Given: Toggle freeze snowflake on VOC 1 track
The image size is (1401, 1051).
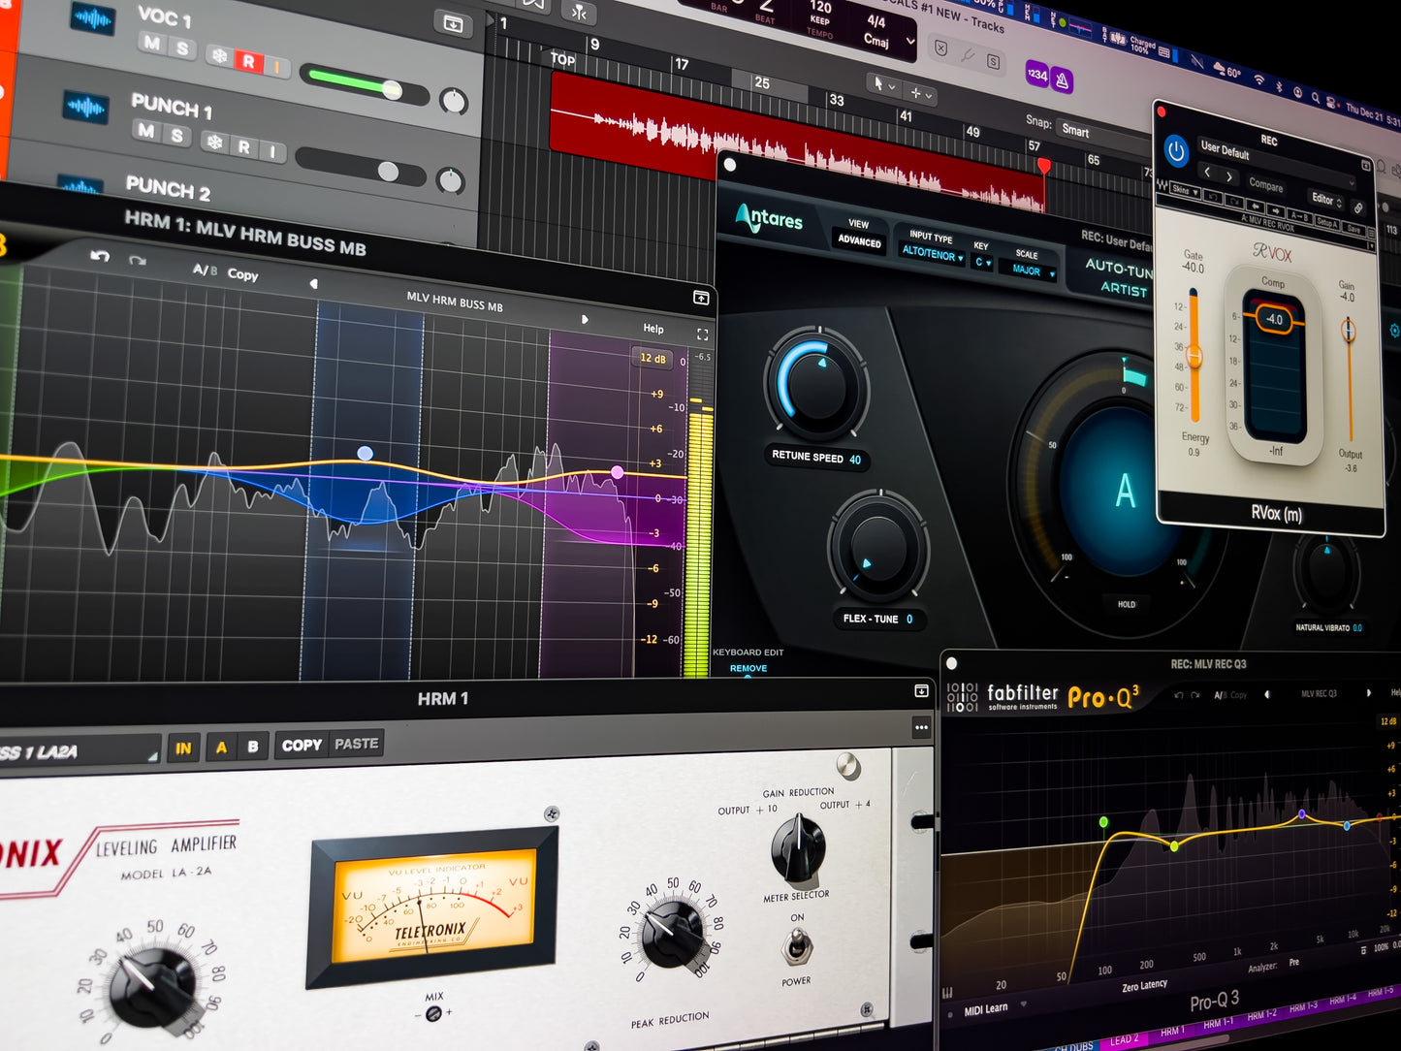Looking at the screenshot, I should click(x=219, y=55).
